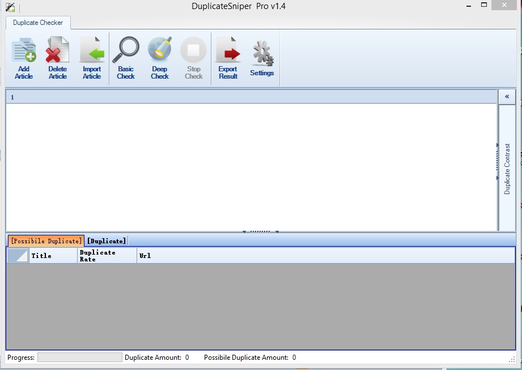522x370 pixels.
Task: Click the horizontal splitter handle above the results
Action: coord(260,231)
